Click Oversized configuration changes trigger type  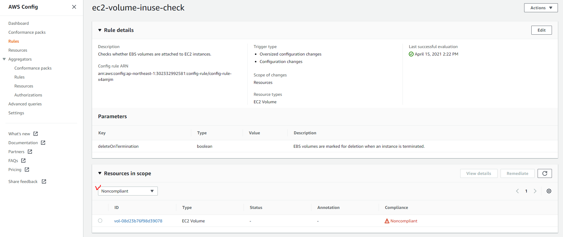pyautogui.click(x=290, y=54)
